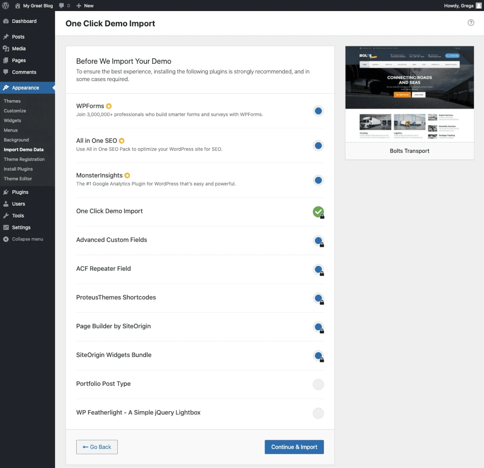Open the My Great Blog site link
The height and width of the screenshot is (468, 484).
(38, 6)
